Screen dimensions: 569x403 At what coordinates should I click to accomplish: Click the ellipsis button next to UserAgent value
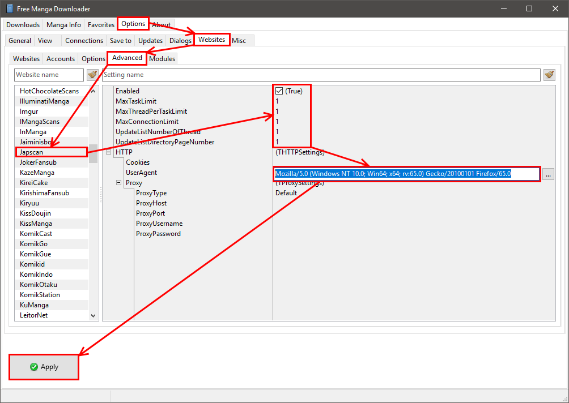pos(549,174)
